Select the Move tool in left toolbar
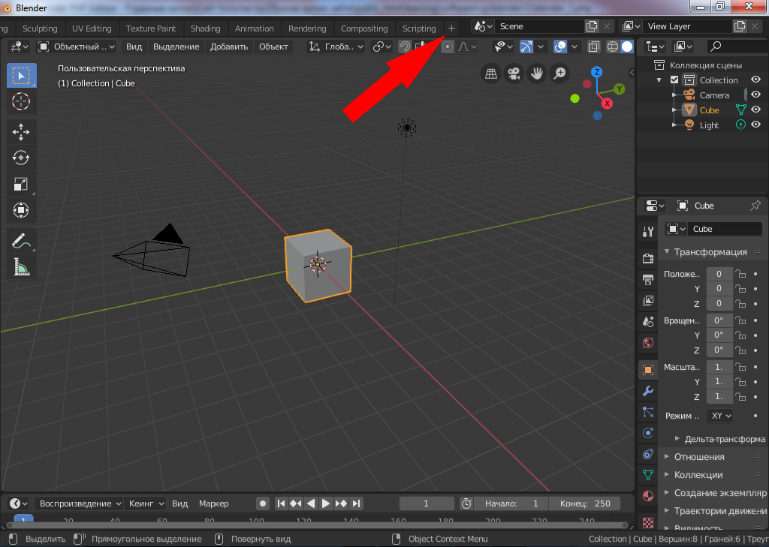 [x=21, y=132]
